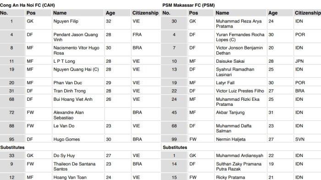Click the Age header in PSM table
The width and height of the screenshot is (321, 180).
click(x=280, y=13)
